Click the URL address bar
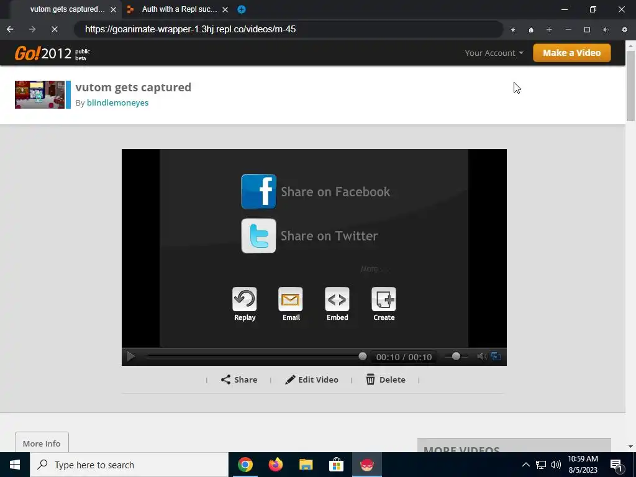This screenshot has height=477, width=636. tap(288, 29)
